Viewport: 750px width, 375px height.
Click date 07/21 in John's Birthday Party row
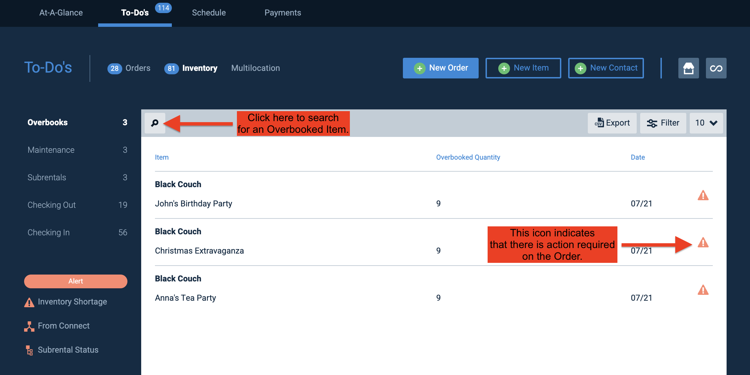coord(642,204)
